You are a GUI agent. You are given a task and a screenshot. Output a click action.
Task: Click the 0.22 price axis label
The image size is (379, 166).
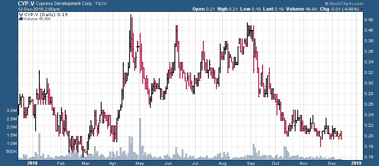pos(368,125)
